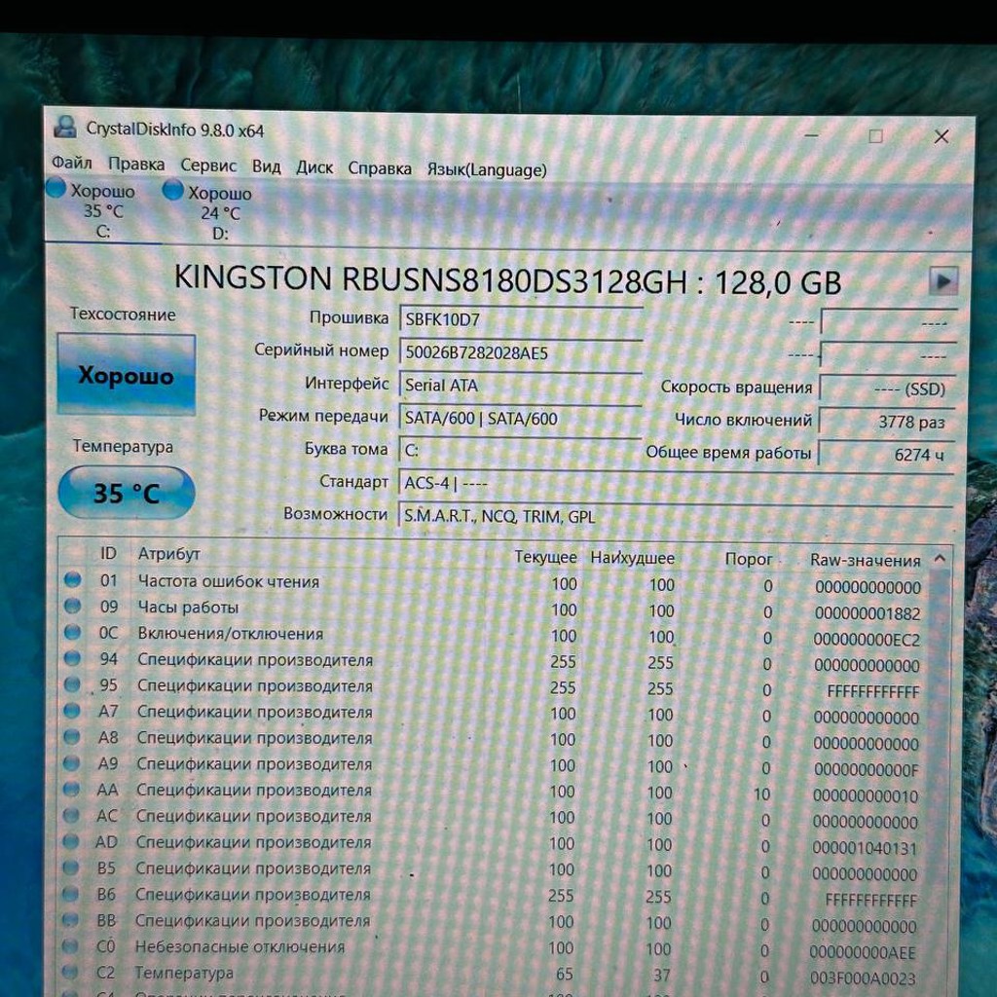Image resolution: width=997 pixels, height=997 pixels.
Task: Open the Справка menu
Action: (x=379, y=168)
